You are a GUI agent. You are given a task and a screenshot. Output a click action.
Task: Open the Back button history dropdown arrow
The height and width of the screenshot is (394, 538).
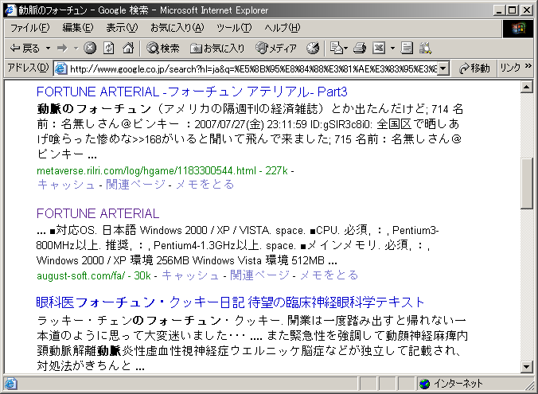tap(48, 48)
